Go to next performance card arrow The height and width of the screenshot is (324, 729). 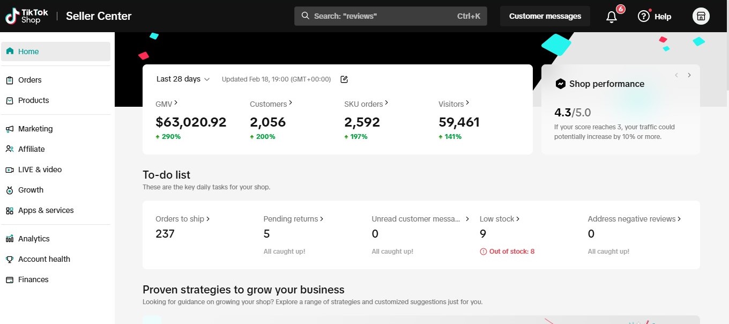[689, 75]
